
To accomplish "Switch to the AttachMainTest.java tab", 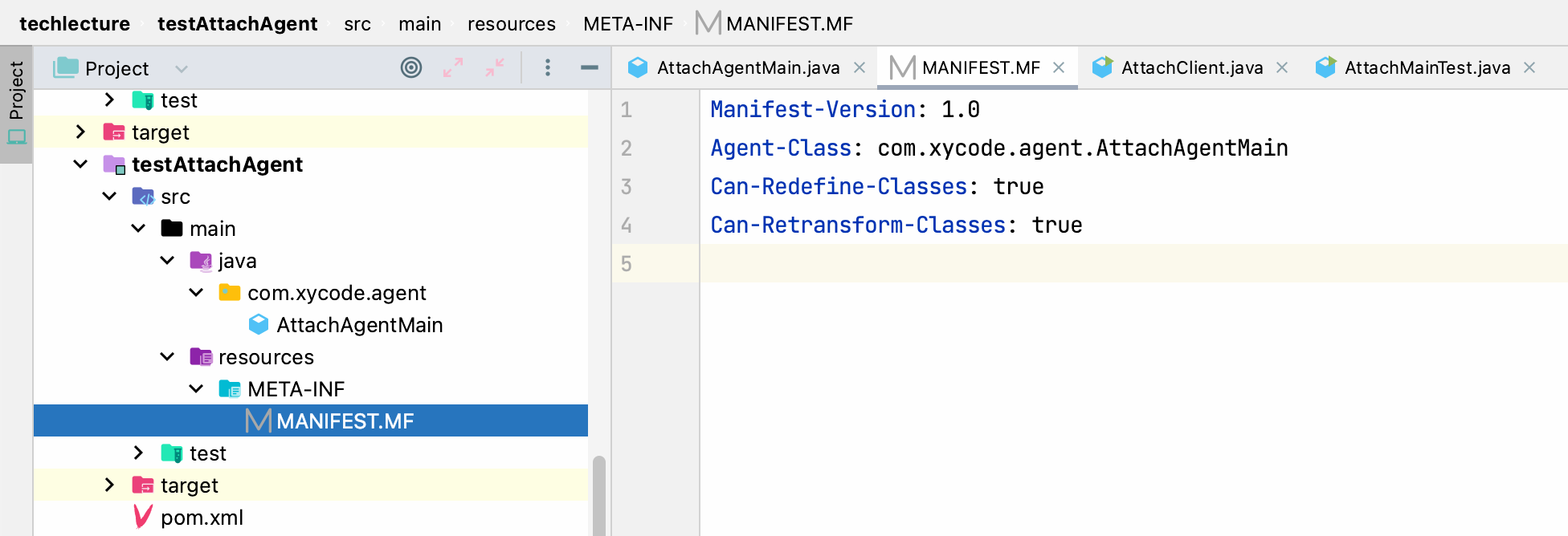I will pyautogui.click(x=1427, y=68).
